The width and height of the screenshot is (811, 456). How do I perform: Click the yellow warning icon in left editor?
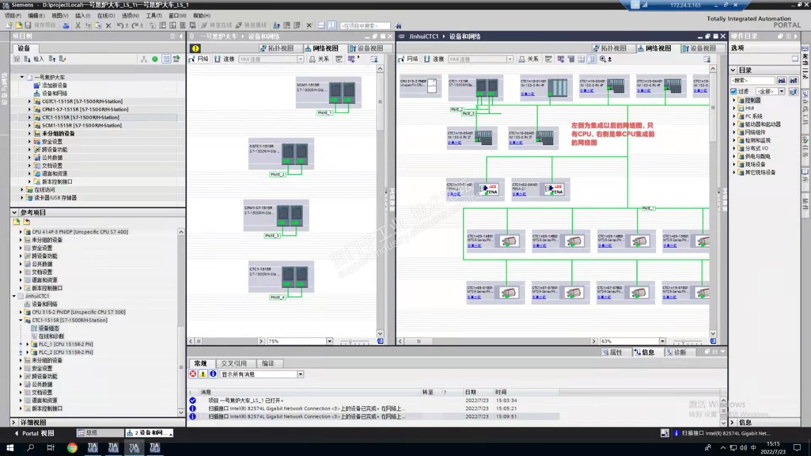[x=195, y=48]
